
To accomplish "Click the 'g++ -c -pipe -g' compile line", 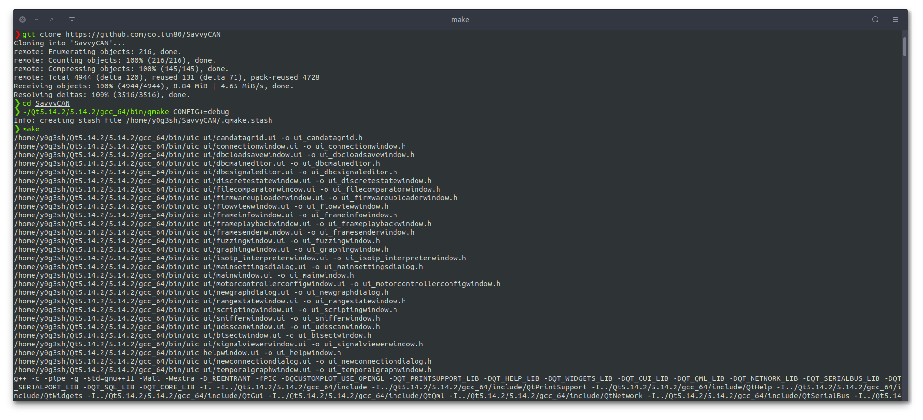I will pos(458,378).
